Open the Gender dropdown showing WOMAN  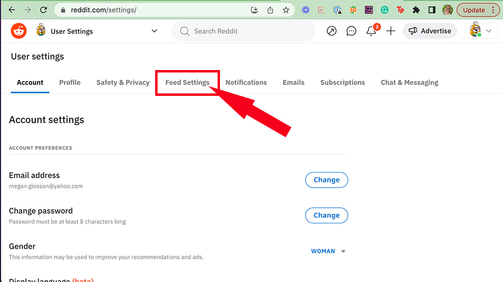328,251
